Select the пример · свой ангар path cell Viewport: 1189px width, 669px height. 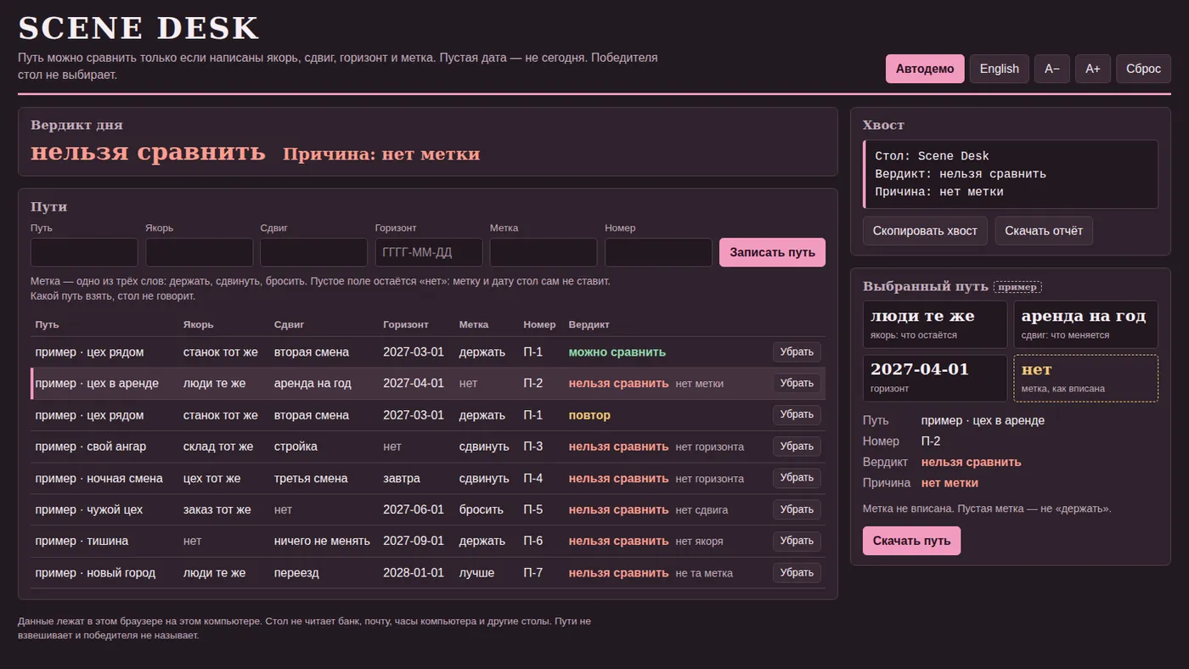[90, 447]
